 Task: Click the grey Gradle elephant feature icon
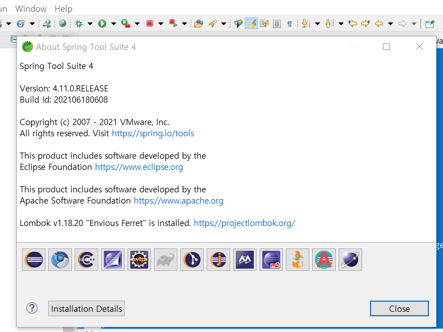tap(166, 260)
